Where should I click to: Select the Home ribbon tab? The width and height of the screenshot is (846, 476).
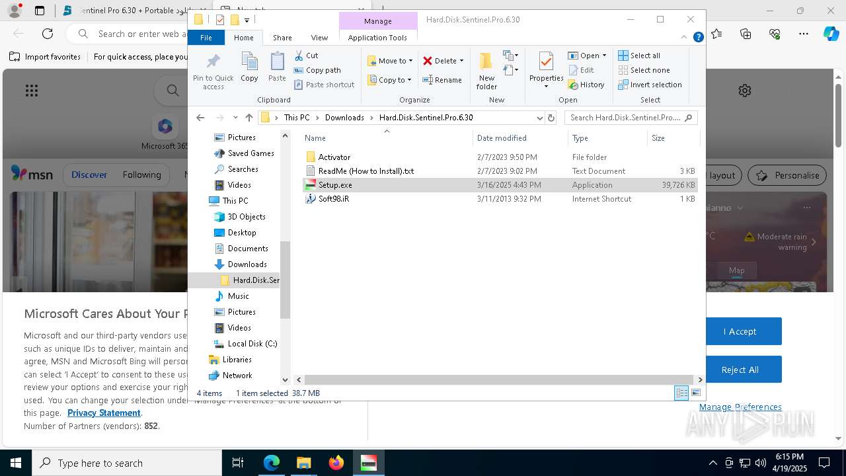243,38
